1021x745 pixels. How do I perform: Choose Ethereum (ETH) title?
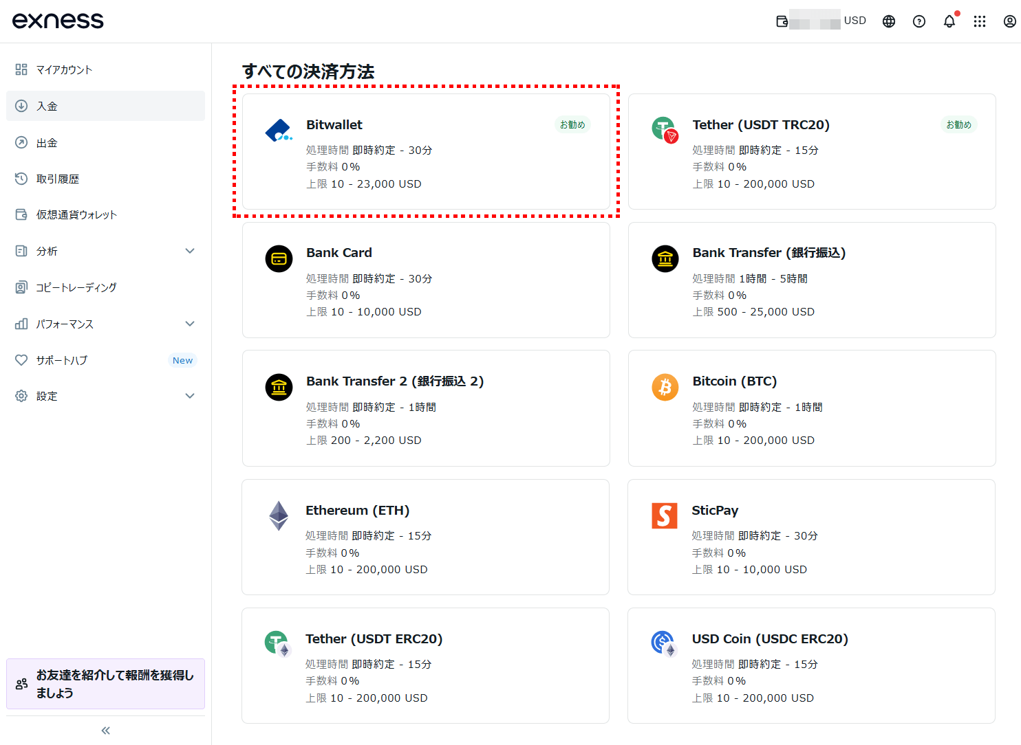(358, 511)
